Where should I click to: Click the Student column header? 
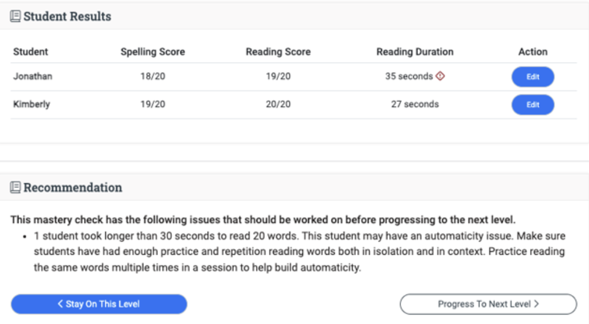coord(30,52)
